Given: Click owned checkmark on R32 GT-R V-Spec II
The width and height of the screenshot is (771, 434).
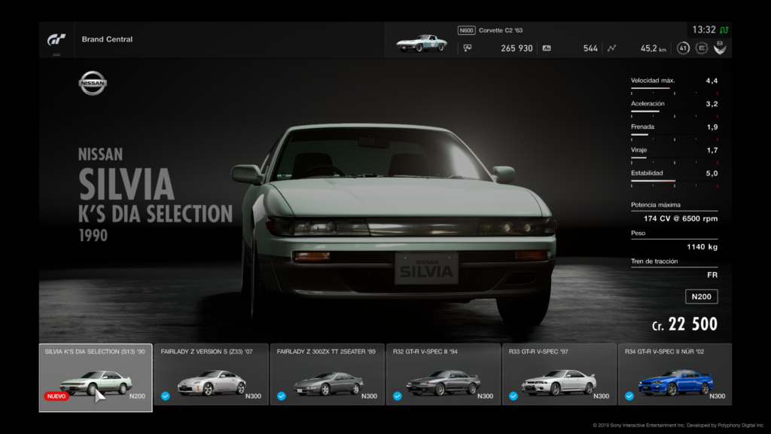Looking at the screenshot, I should point(398,396).
